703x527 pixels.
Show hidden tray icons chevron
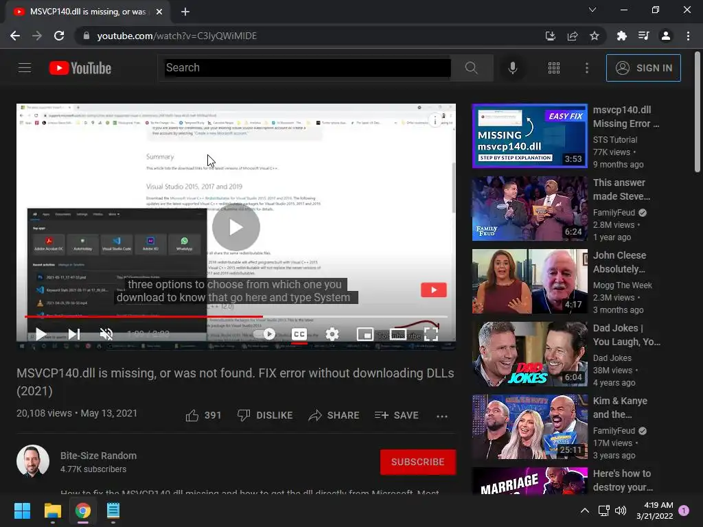(x=585, y=511)
